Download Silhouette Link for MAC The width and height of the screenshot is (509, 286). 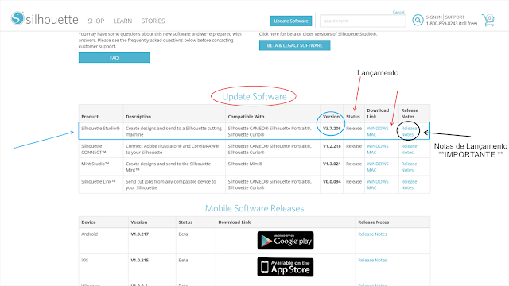371,187
